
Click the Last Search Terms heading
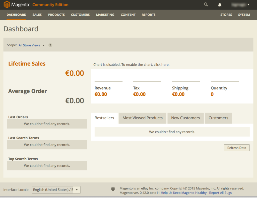click(24, 138)
